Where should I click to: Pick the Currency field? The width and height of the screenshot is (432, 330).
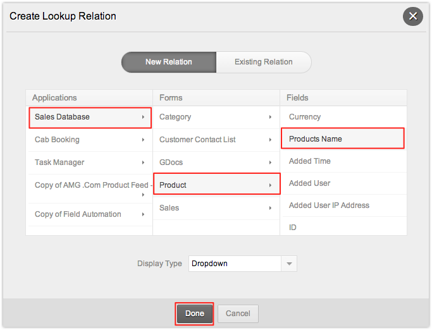pos(305,117)
